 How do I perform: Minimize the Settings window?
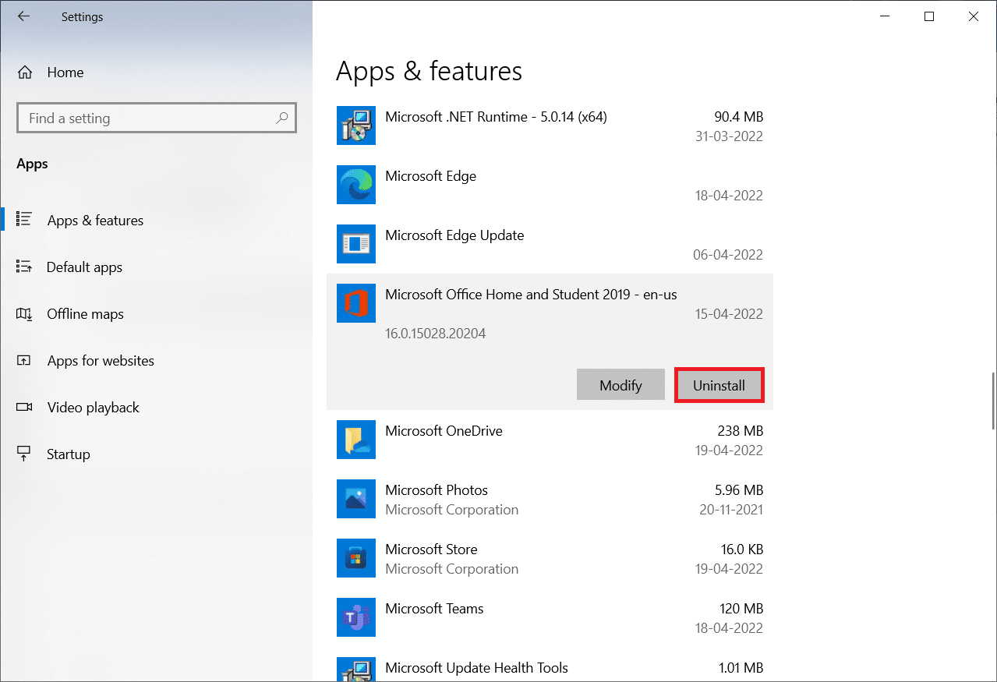[884, 16]
